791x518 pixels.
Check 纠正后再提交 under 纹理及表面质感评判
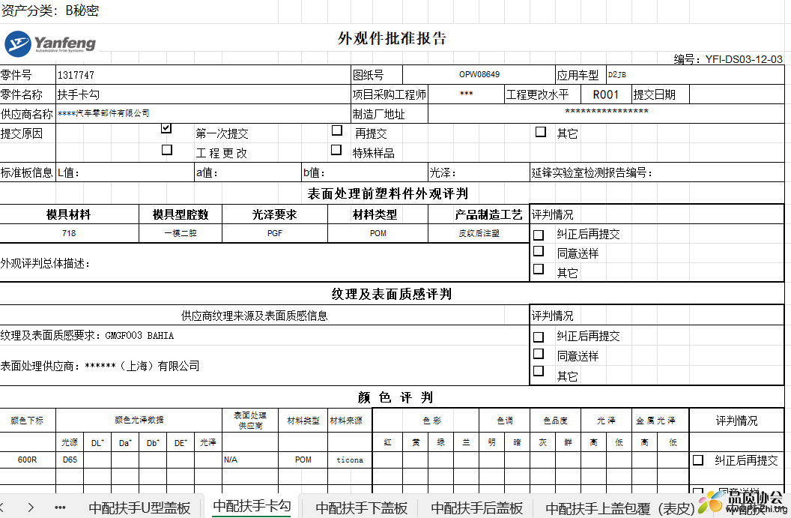click(x=539, y=337)
